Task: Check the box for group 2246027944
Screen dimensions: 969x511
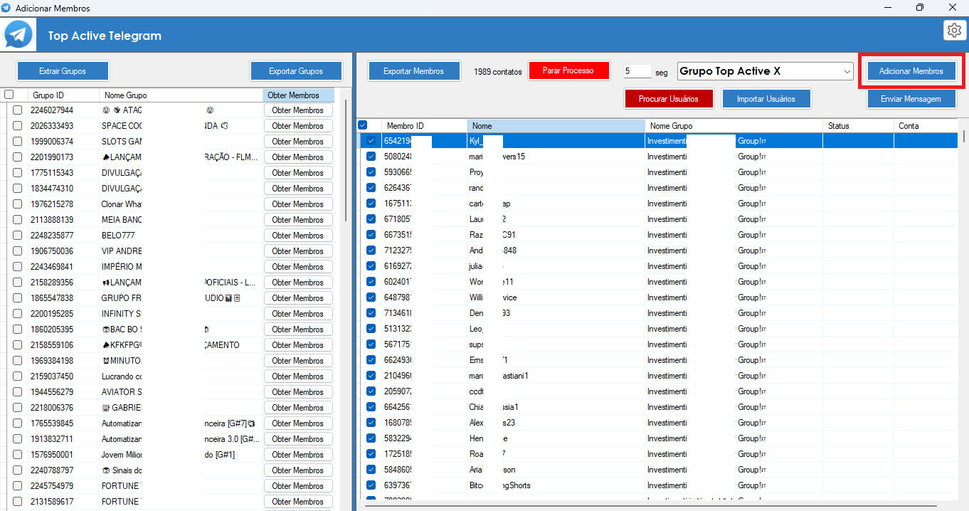Action: [x=17, y=110]
